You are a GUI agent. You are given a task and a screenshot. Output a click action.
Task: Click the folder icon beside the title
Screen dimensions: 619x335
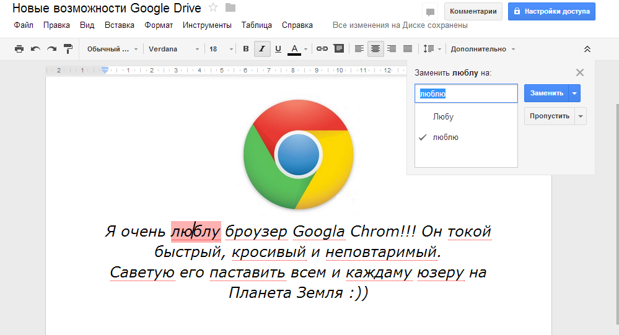(230, 8)
